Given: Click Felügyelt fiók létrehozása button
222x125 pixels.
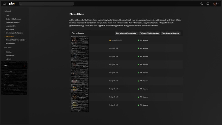Looking at the screenshot, I should [x=149, y=33].
